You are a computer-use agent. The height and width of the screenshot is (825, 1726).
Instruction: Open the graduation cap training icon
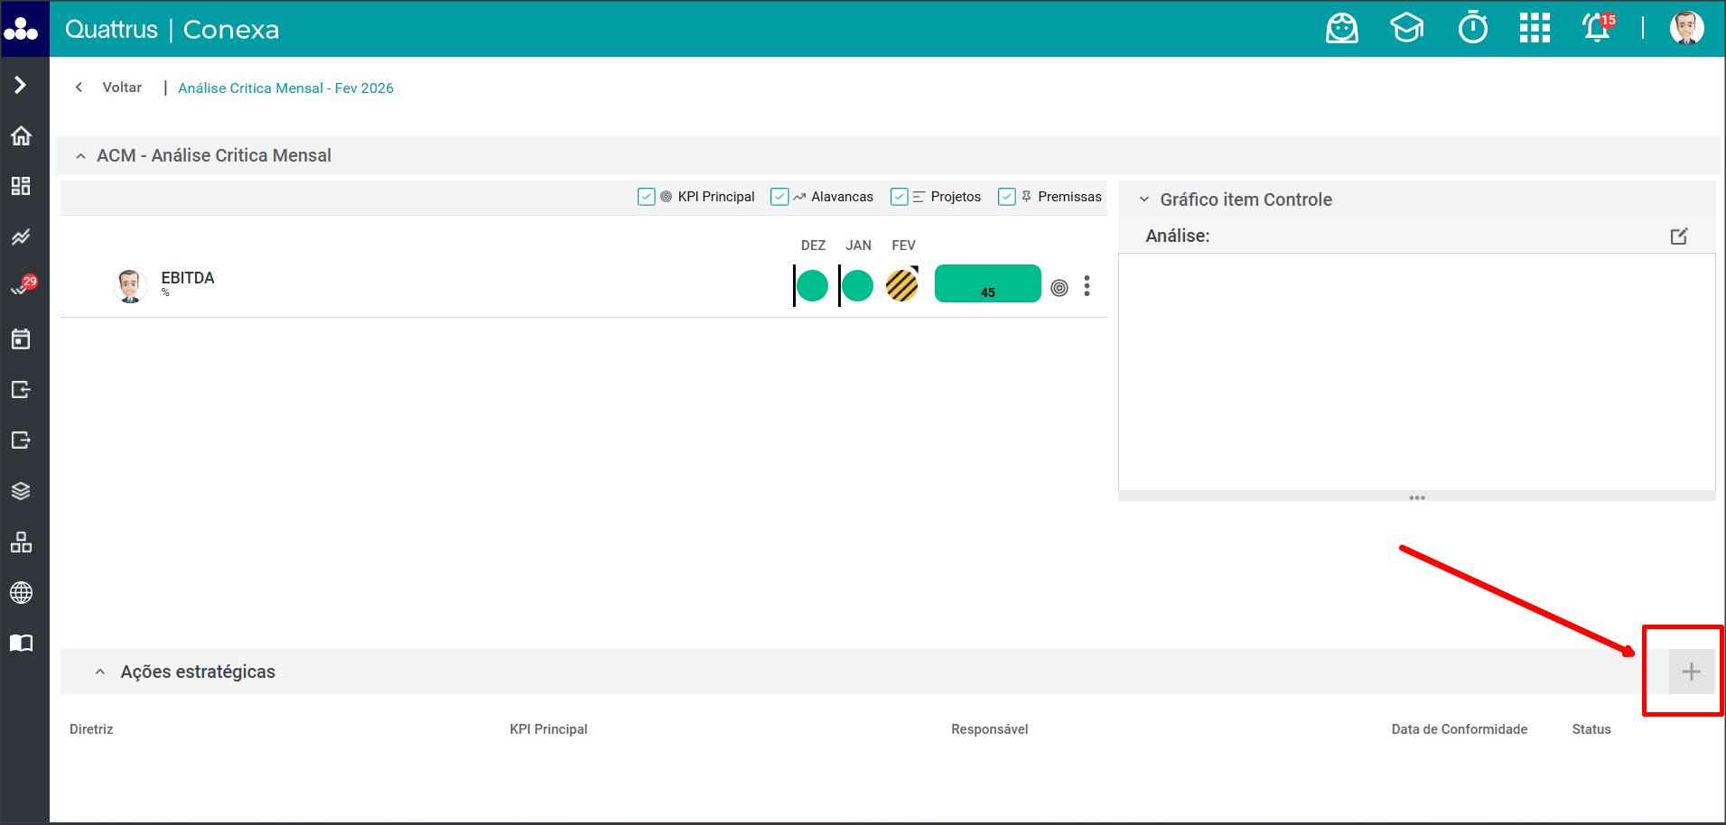(x=1406, y=29)
